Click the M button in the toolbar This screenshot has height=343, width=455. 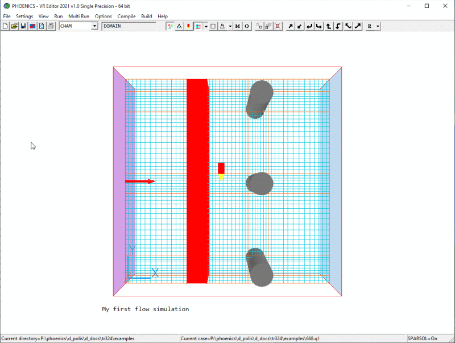click(x=238, y=26)
